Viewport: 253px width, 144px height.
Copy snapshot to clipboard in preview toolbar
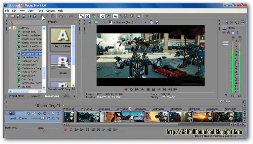click(x=151, y=22)
